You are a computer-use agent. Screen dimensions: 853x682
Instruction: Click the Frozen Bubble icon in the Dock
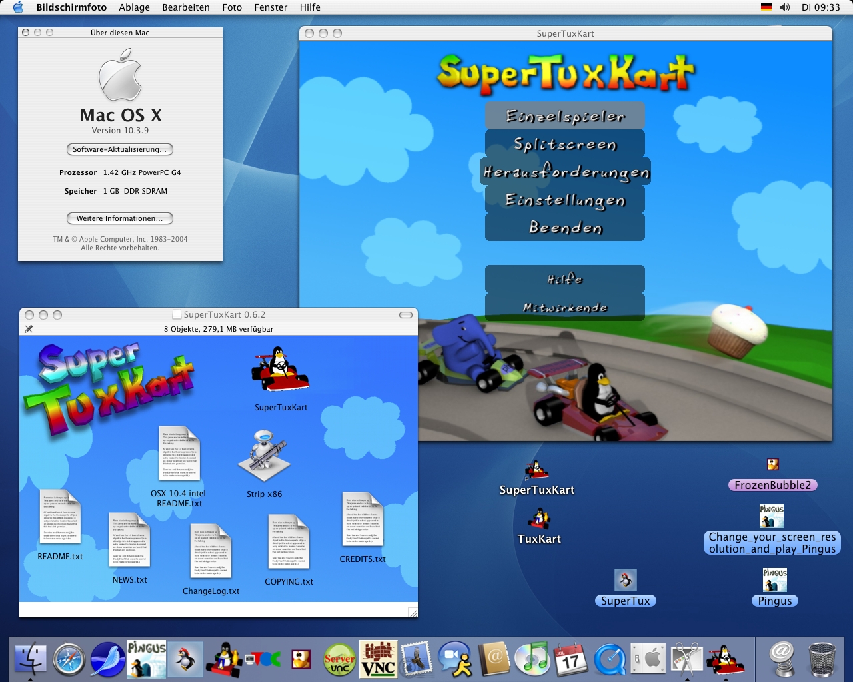click(301, 659)
